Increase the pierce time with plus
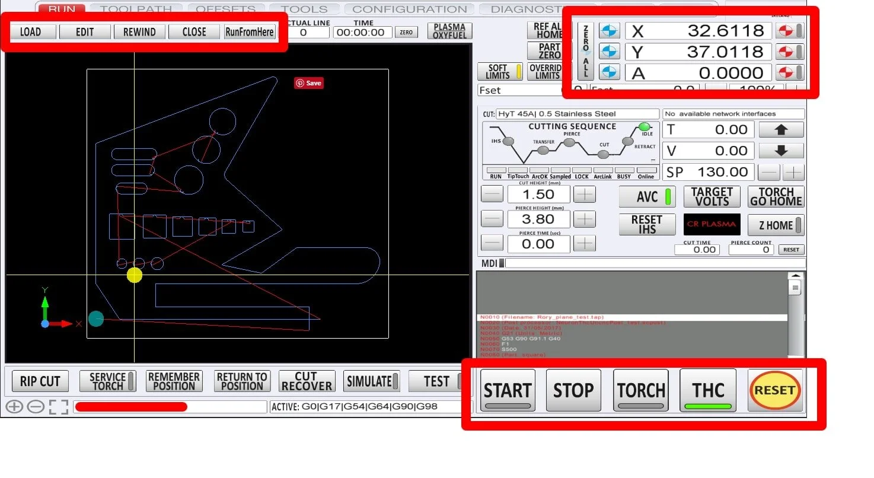Screen dimensions: 874x478 coord(585,243)
